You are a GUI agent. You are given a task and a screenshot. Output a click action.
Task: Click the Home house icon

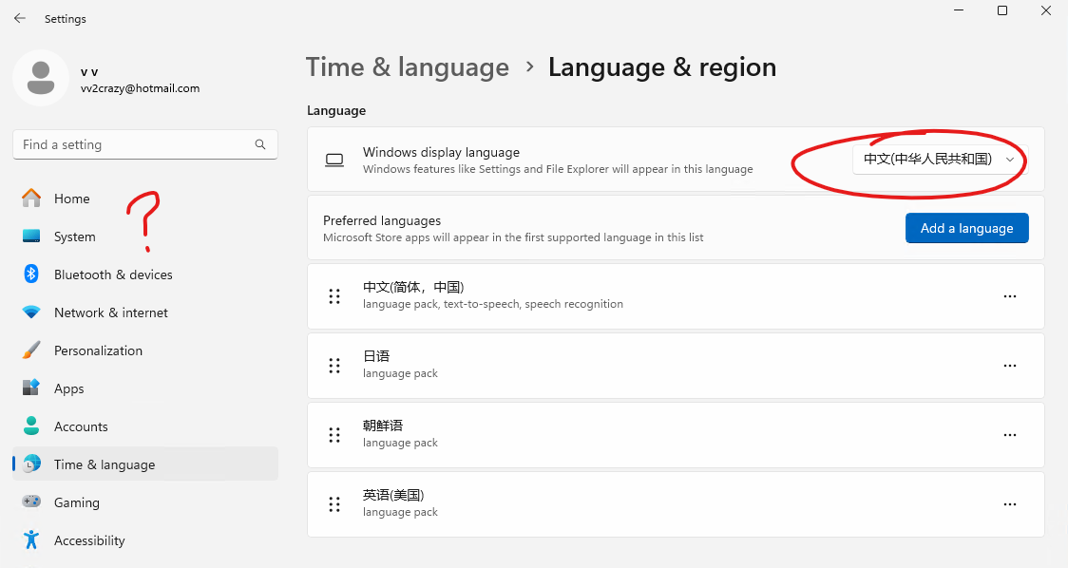coord(31,198)
